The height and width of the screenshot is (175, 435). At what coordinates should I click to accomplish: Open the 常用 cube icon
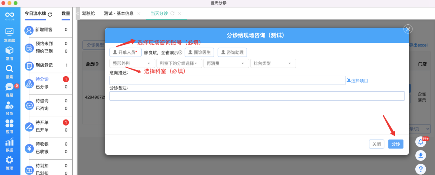(9, 50)
